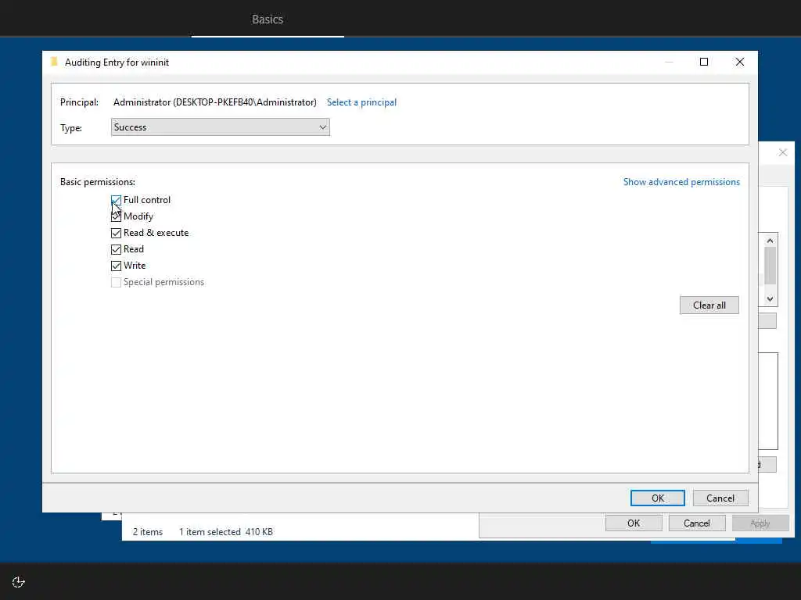Uncheck the Full control checkbox
Image resolution: width=801 pixels, height=600 pixels.
click(116, 200)
